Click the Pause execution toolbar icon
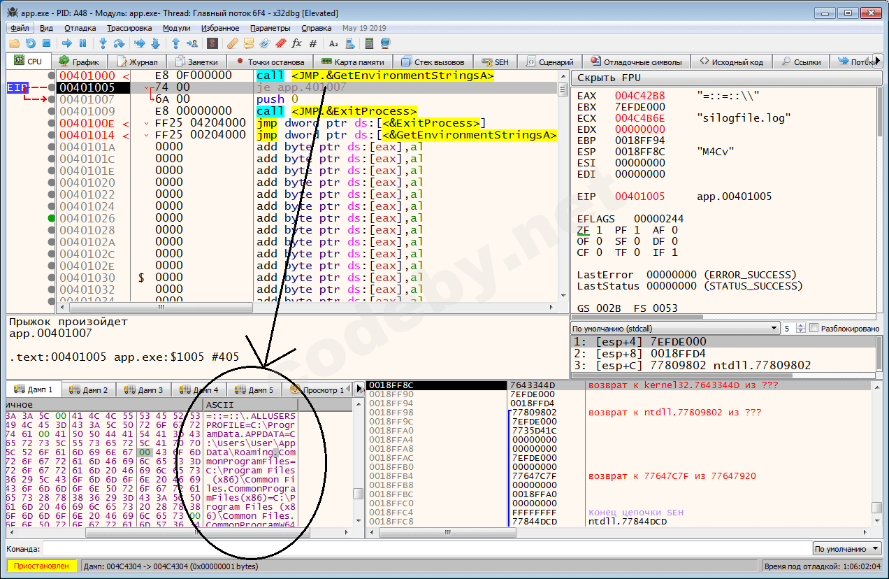 pos(82,43)
